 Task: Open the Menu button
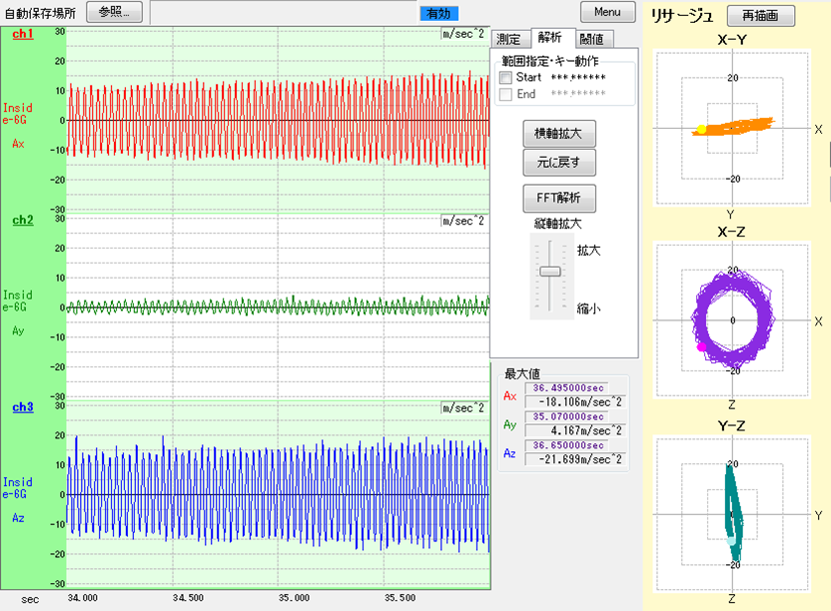click(607, 12)
